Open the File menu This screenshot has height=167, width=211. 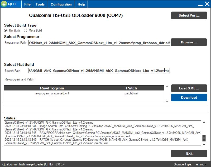tap(27, 4)
